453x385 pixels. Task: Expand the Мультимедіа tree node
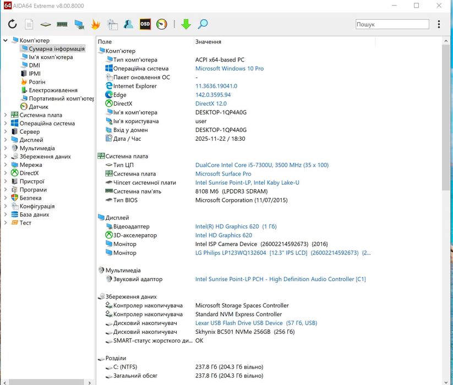(x=6, y=148)
